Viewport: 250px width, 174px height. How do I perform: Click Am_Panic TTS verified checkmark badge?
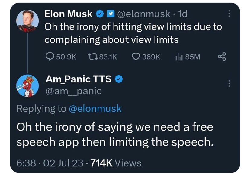tap(119, 79)
